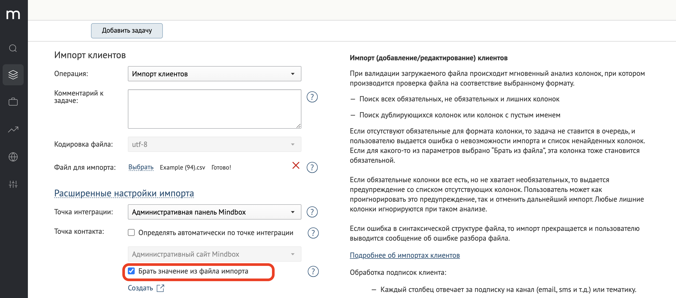
Task: Open the Точка интеграции dropdown
Action: 214,212
